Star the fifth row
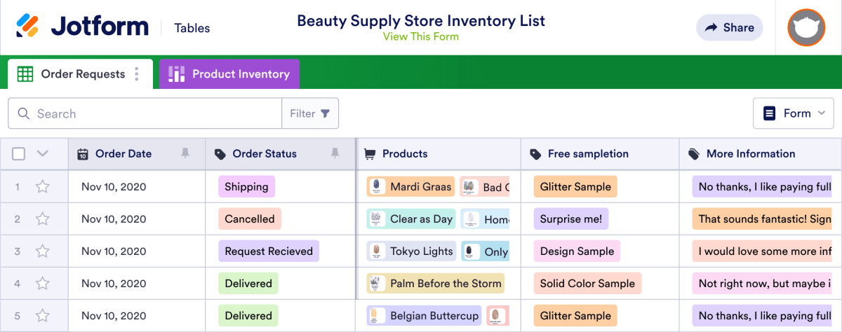This screenshot has height=332, width=842. (43, 316)
